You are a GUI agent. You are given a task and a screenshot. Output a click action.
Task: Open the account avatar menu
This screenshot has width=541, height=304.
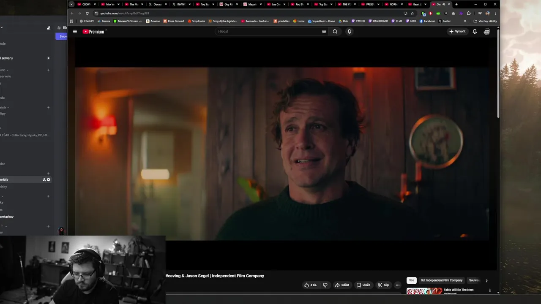pos(487,32)
